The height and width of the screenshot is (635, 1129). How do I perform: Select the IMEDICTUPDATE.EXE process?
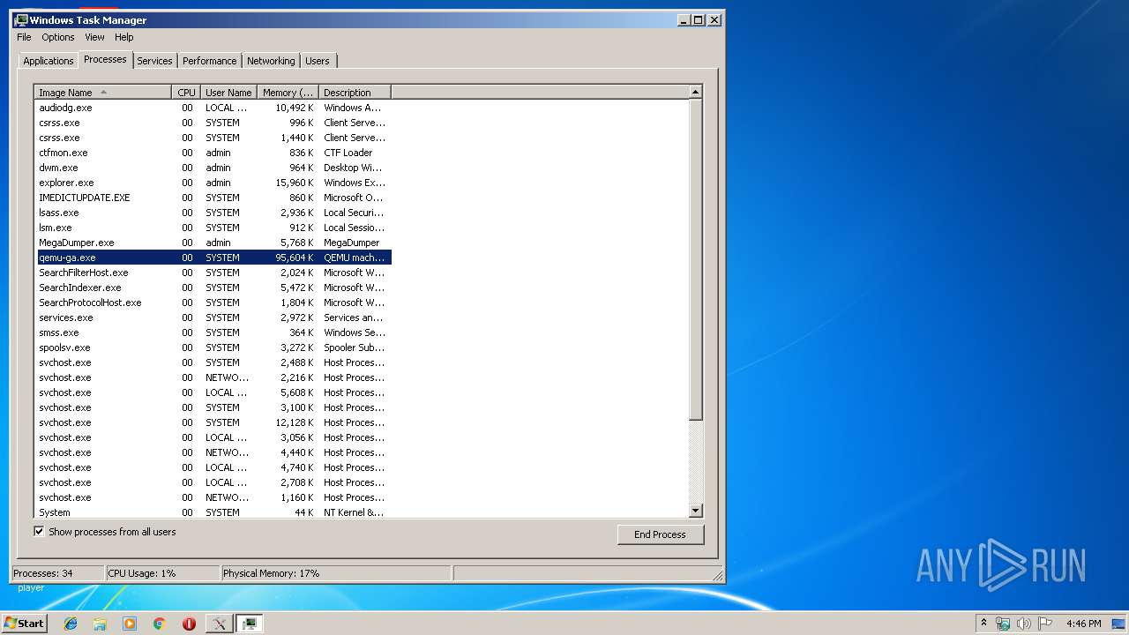click(213, 198)
